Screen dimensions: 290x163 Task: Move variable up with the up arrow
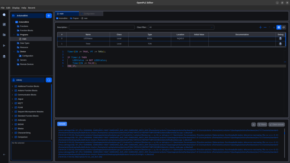tap(270, 27)
